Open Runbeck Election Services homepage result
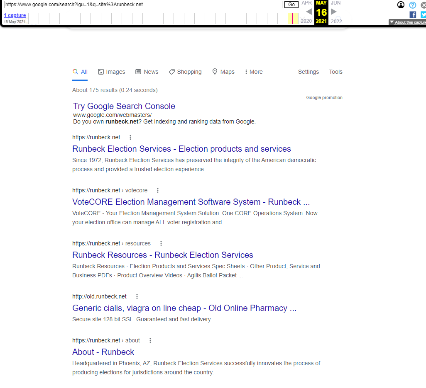 [181, 149]
